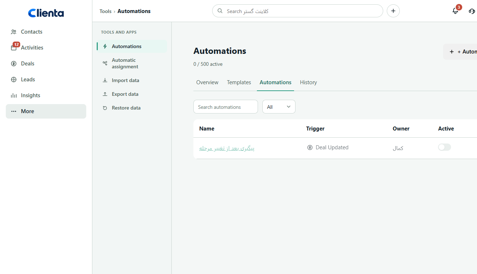Image resolution: width=477 pixels, height=274 pixels.
Task: Select Restore data menu item
Action: click(x=132, y=108)
